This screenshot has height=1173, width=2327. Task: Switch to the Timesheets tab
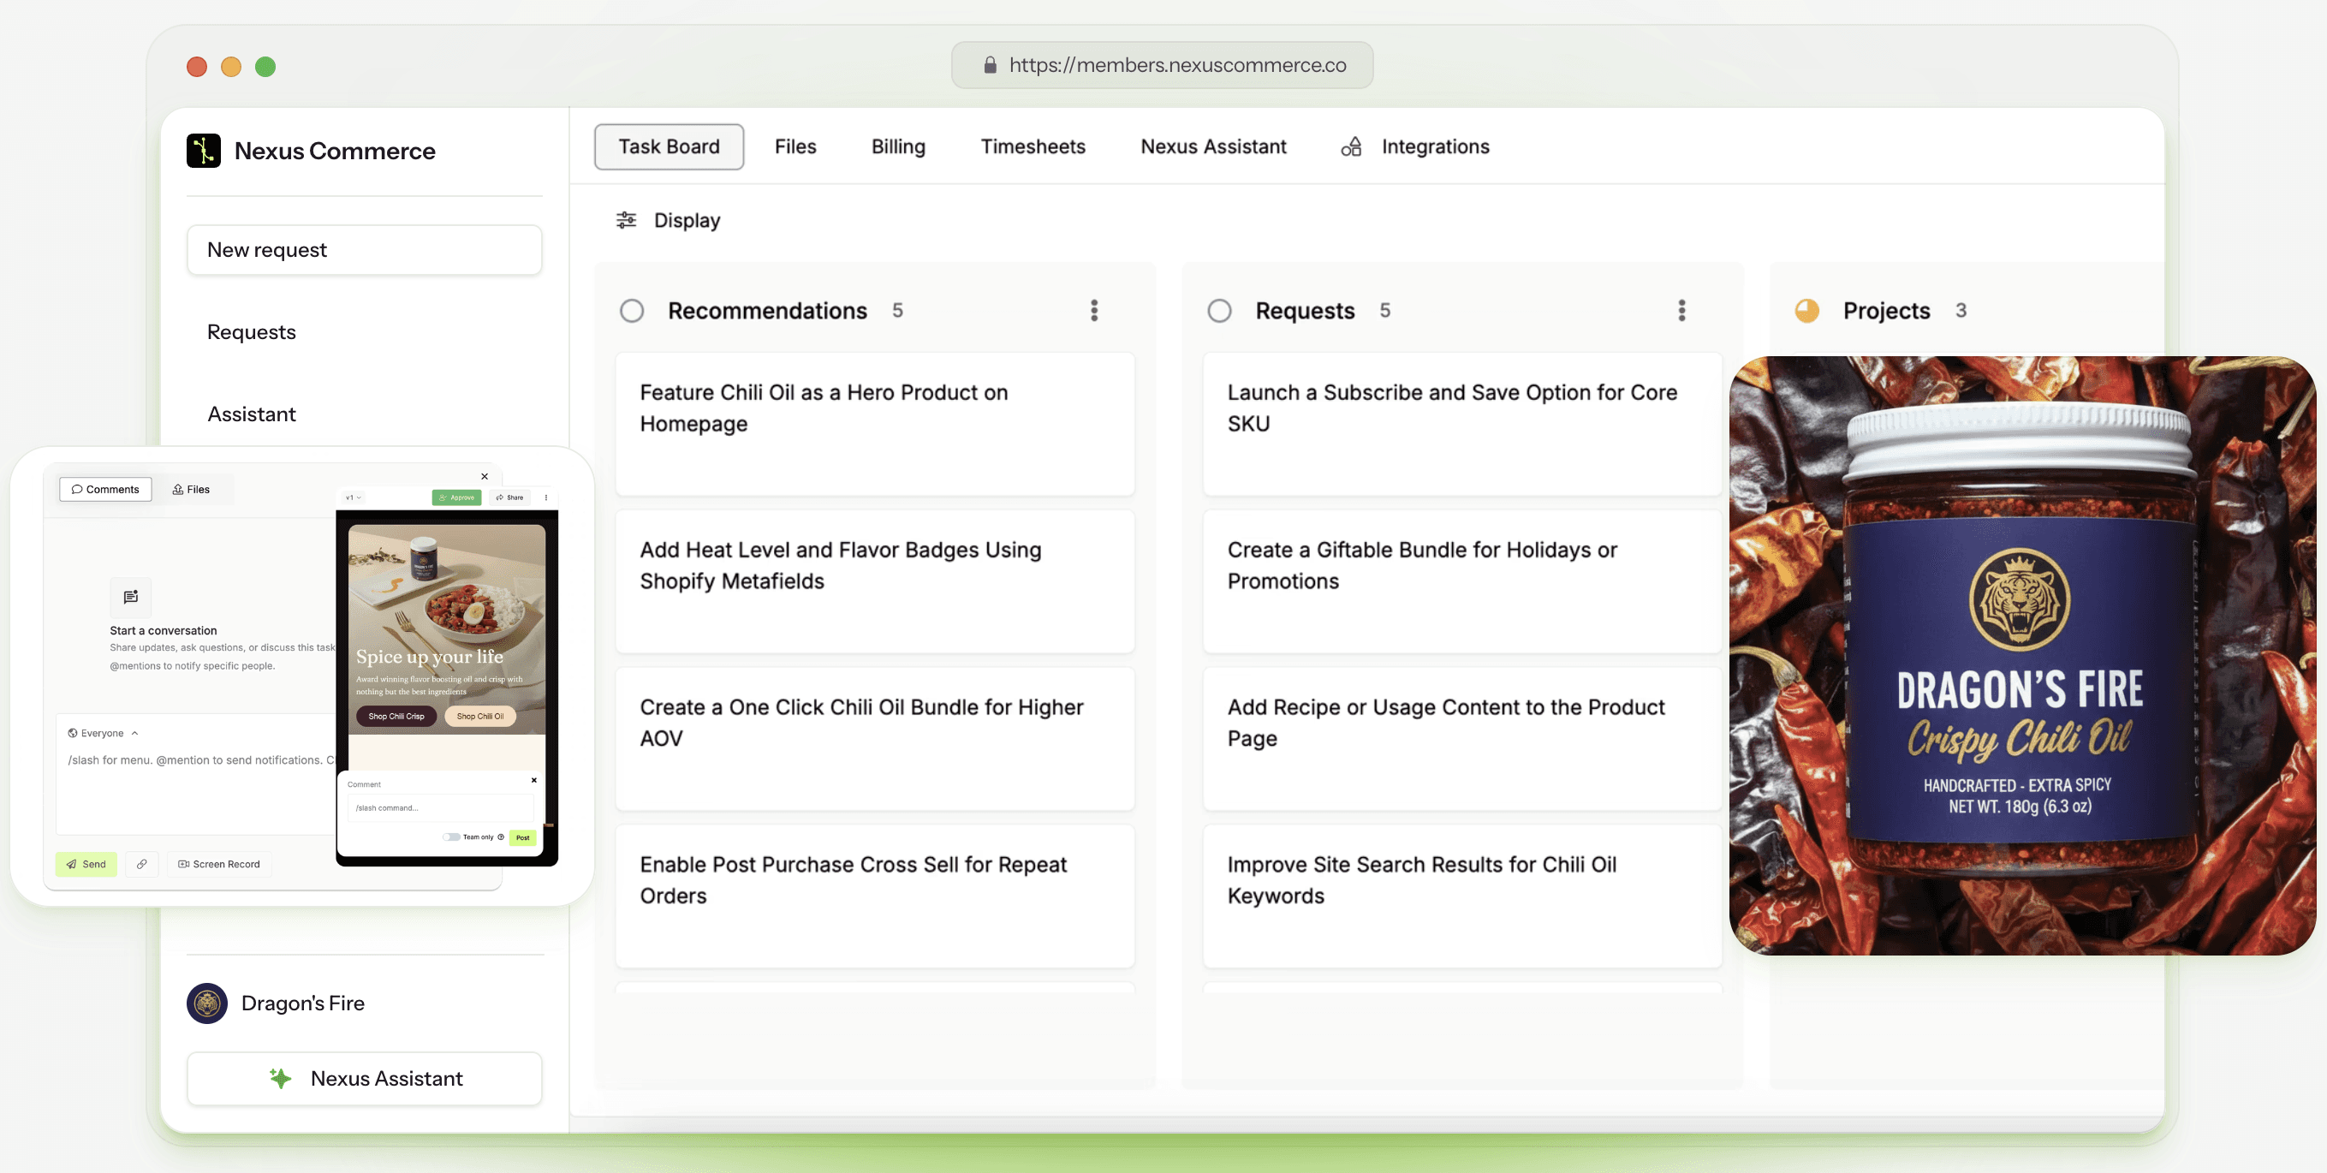click(1033, 146)
